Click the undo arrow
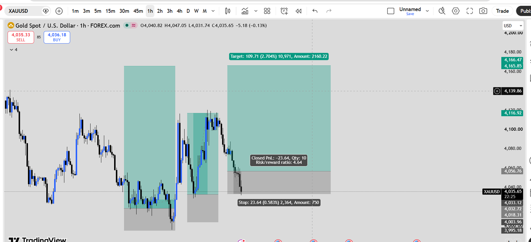The height and width of the screenshot is (242, 531). (x=315, y=11)
